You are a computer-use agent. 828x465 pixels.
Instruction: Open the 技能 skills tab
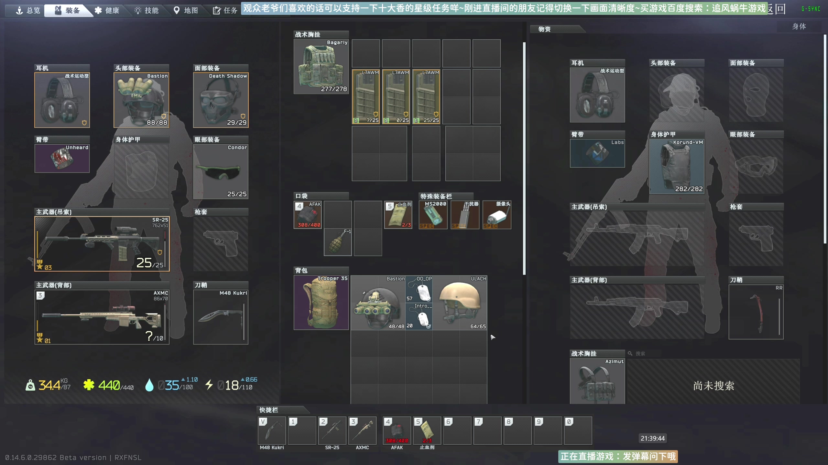147,10
